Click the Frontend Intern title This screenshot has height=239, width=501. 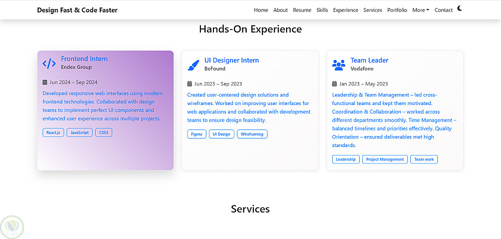click(x=84, y=58)
